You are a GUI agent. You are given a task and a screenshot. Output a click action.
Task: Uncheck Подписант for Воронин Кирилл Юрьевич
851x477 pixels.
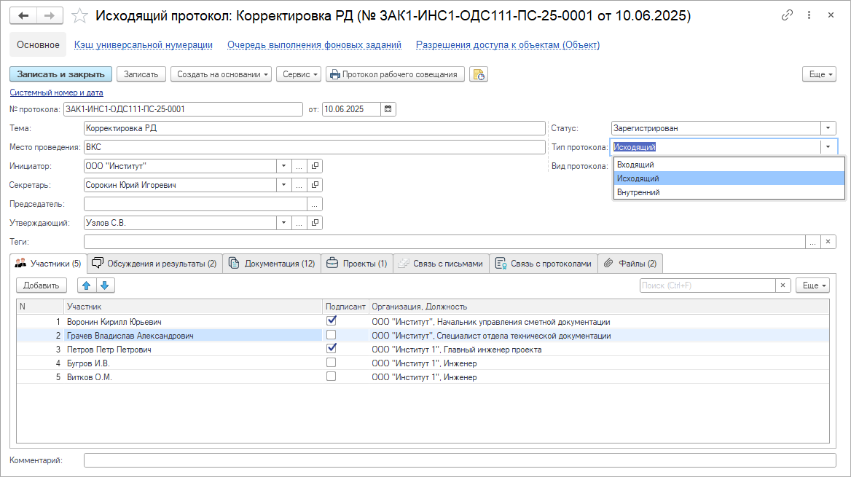coord(332,320)
